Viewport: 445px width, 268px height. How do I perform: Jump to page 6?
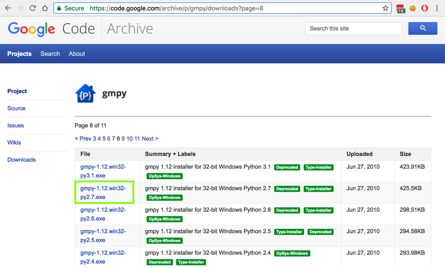[x=109, y=138]
